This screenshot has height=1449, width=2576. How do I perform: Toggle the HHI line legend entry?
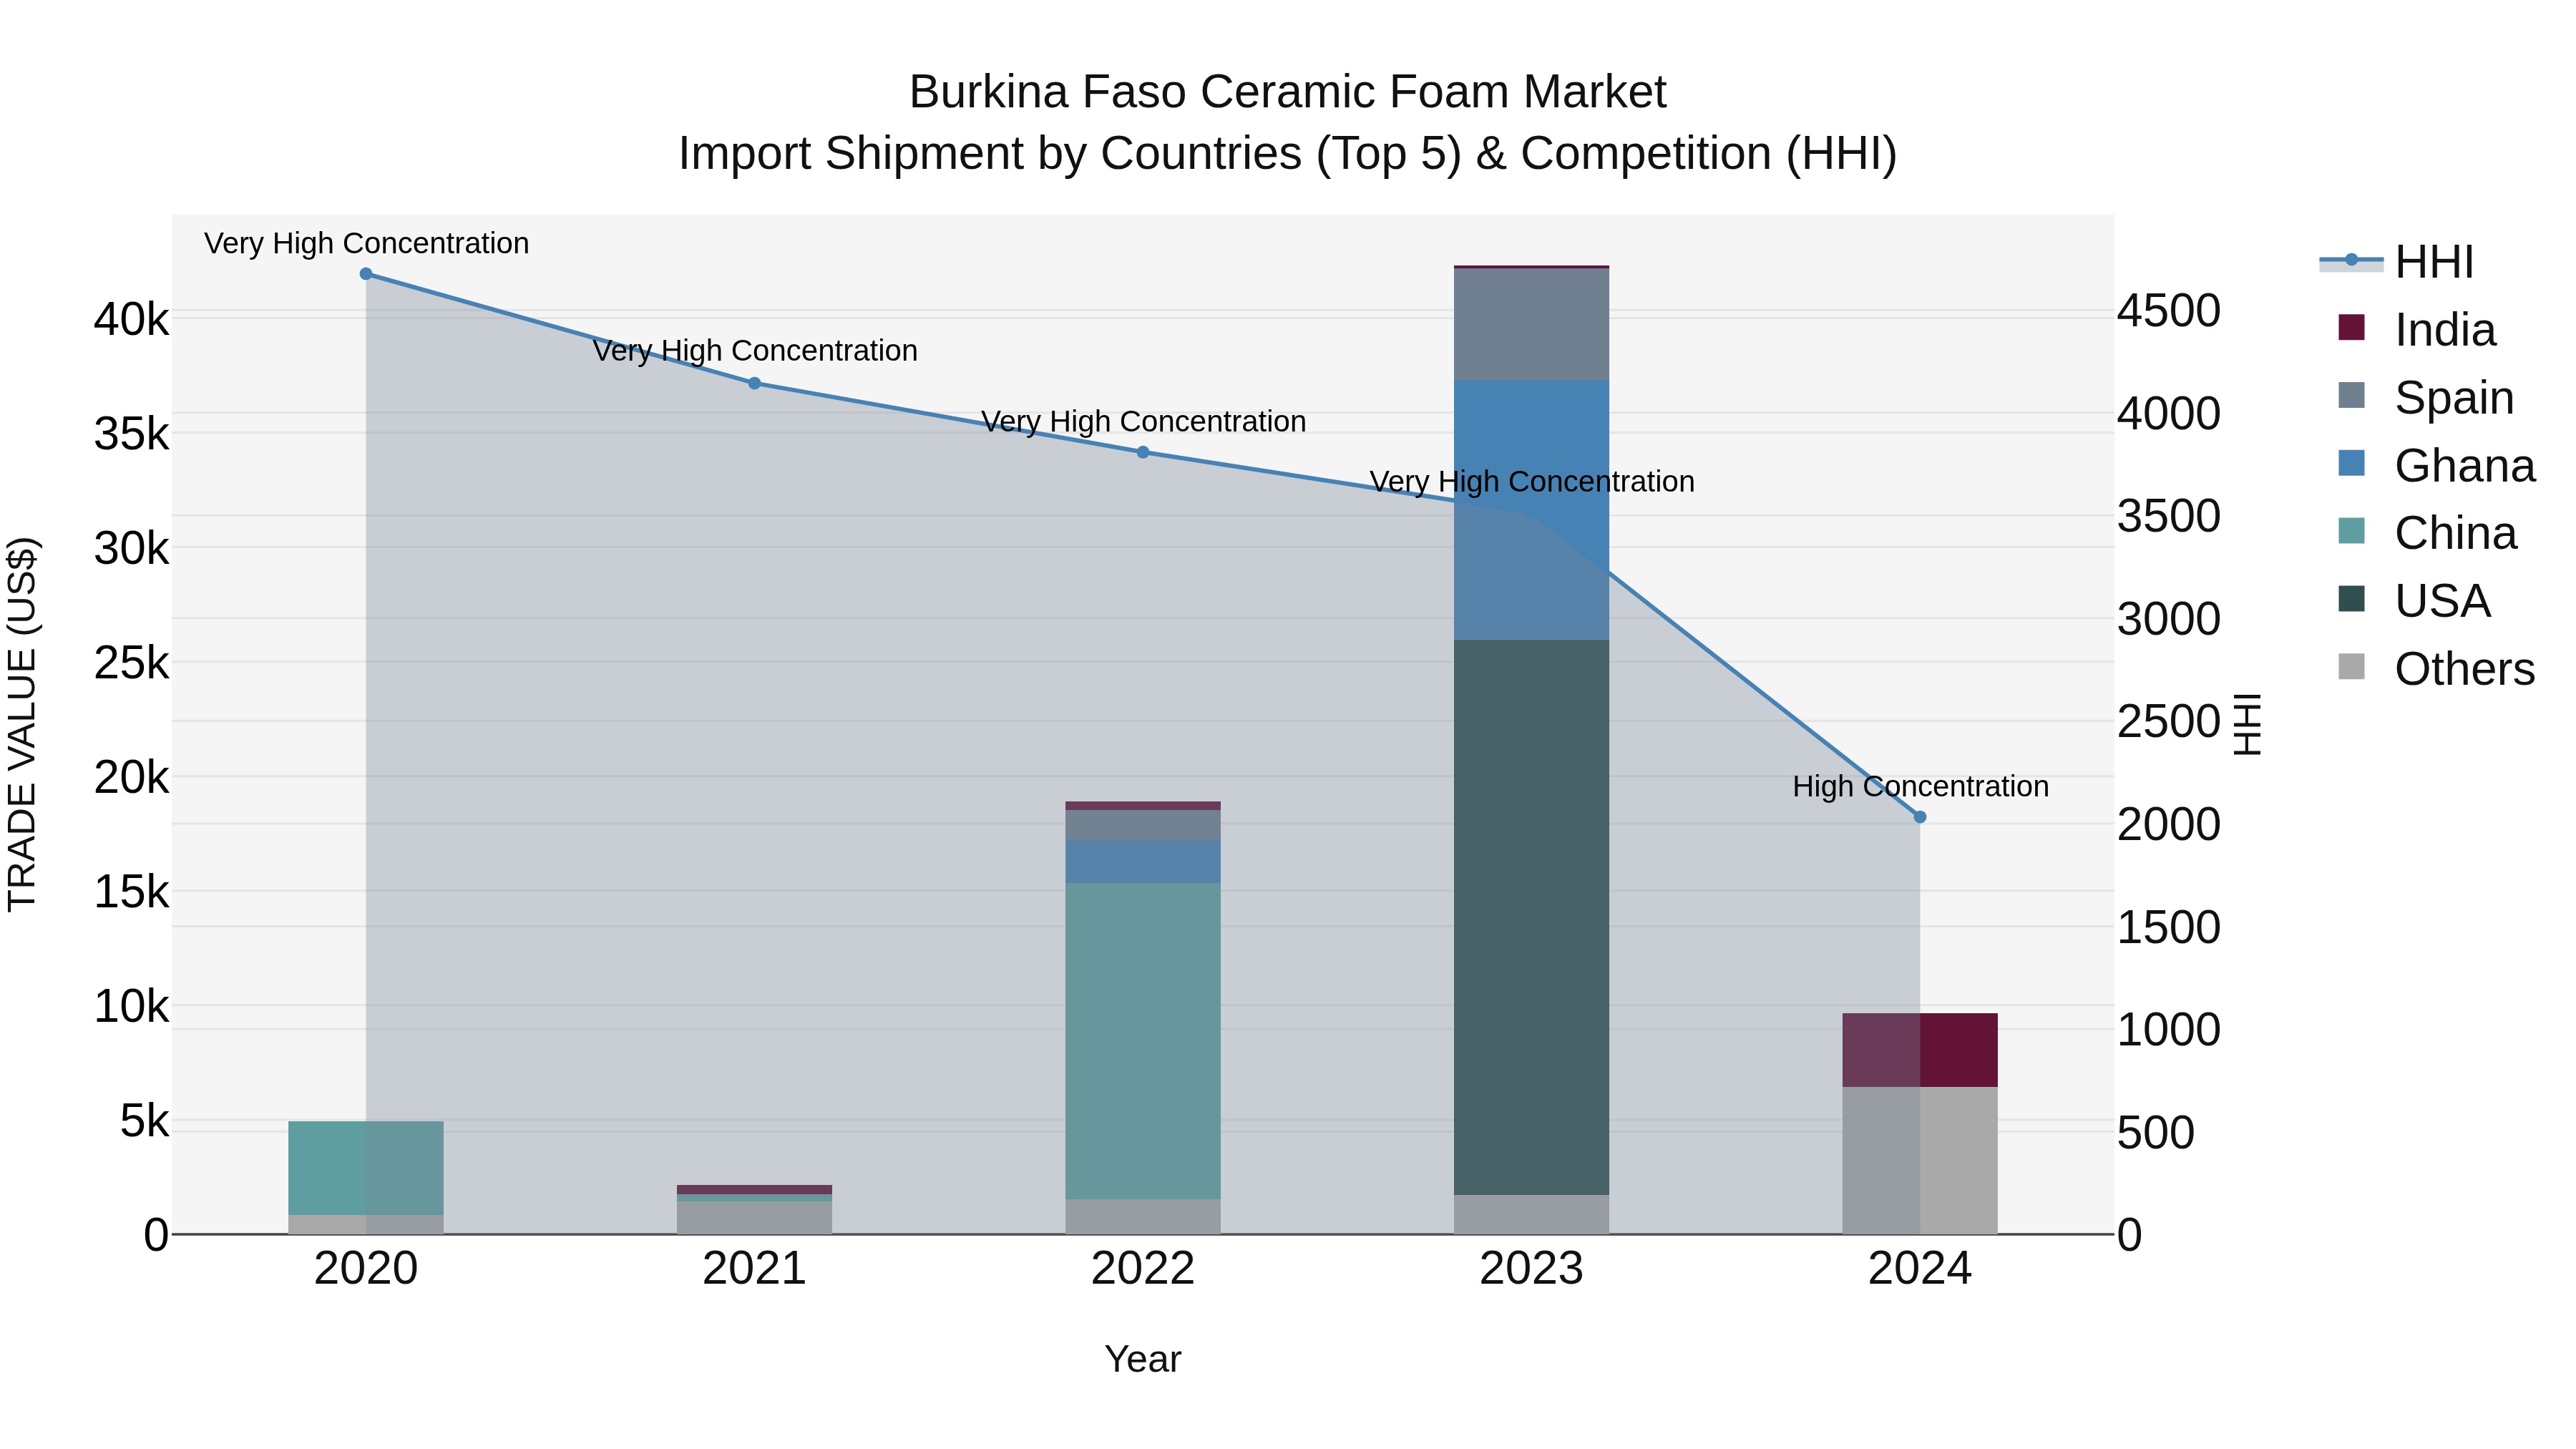[x=2398, y=262]
